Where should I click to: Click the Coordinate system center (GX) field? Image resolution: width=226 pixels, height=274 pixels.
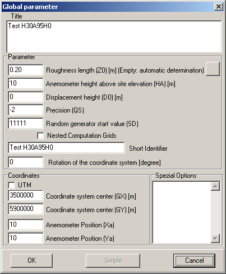[26, 196]
